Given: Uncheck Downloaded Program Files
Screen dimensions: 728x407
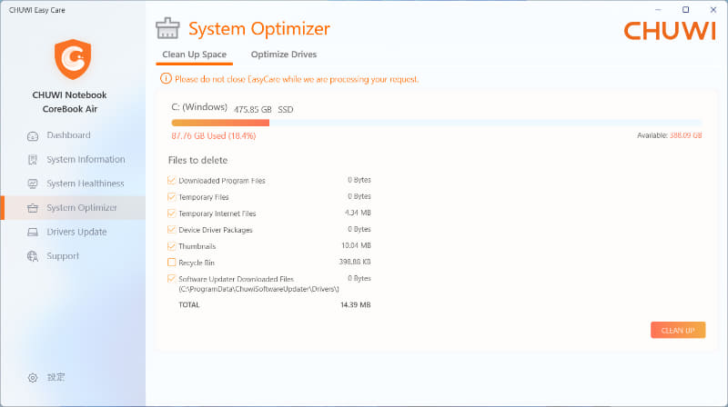Looking at the screenshot, I should coord(171,180).
